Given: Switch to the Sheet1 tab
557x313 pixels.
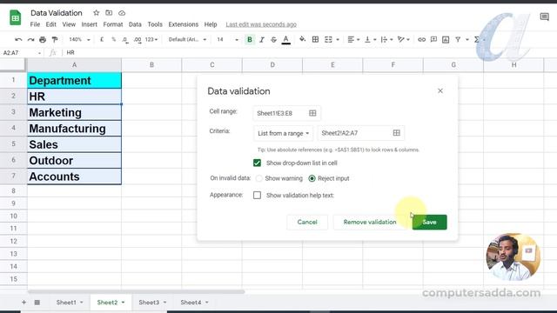Looking at the screenshot, I should pos(70,303).
